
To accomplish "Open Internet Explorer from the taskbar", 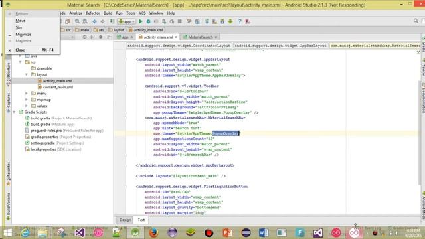I will pos(25,233).
